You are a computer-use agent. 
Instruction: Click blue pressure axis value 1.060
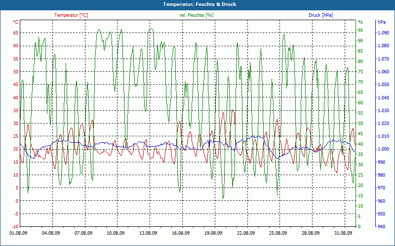(384, 71)
